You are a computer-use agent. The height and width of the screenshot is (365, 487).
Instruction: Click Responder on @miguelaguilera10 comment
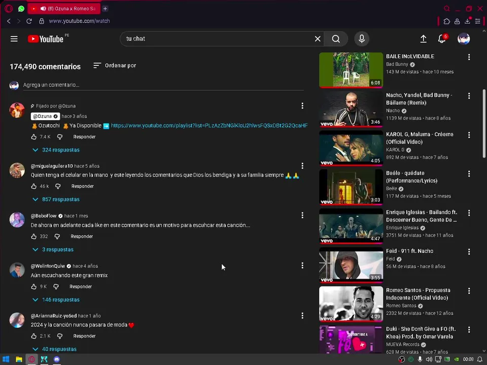[82, 186]
